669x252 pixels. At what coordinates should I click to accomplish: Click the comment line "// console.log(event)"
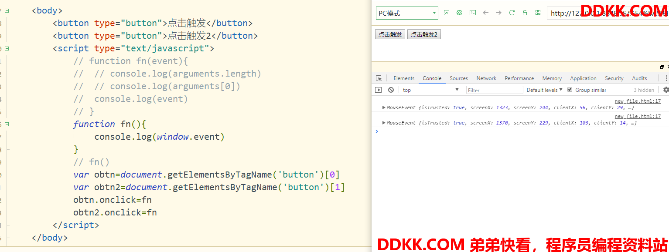point(130,99)
